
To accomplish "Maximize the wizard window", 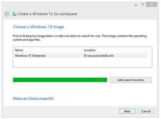I will click(143, 5).
